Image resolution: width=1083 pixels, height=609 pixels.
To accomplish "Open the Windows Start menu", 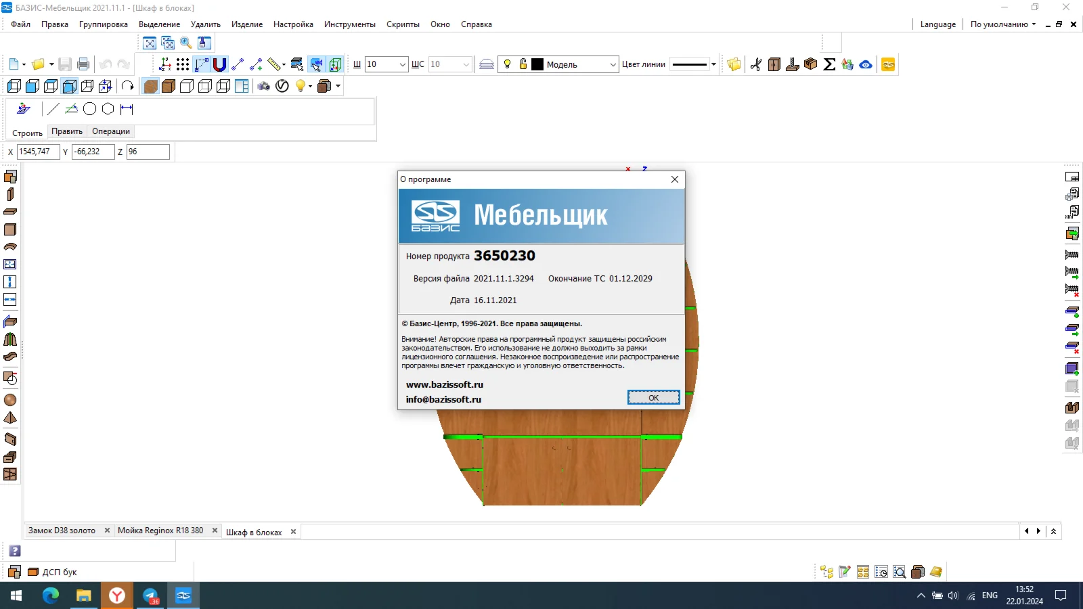I will click(16, 595).
